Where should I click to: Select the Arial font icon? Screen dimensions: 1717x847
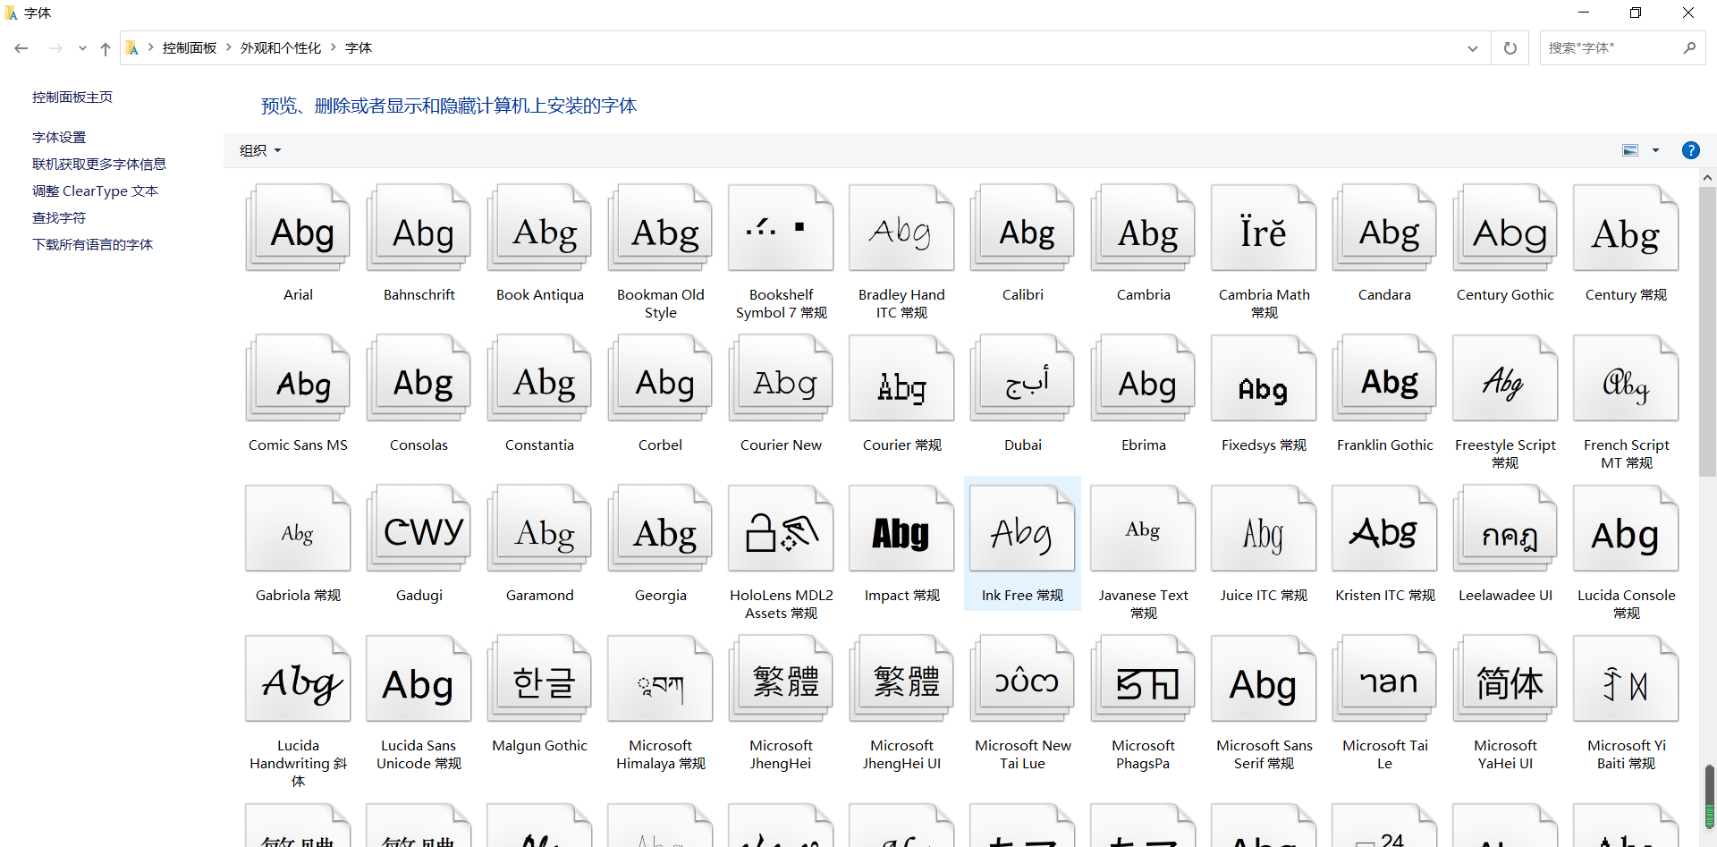298,229
